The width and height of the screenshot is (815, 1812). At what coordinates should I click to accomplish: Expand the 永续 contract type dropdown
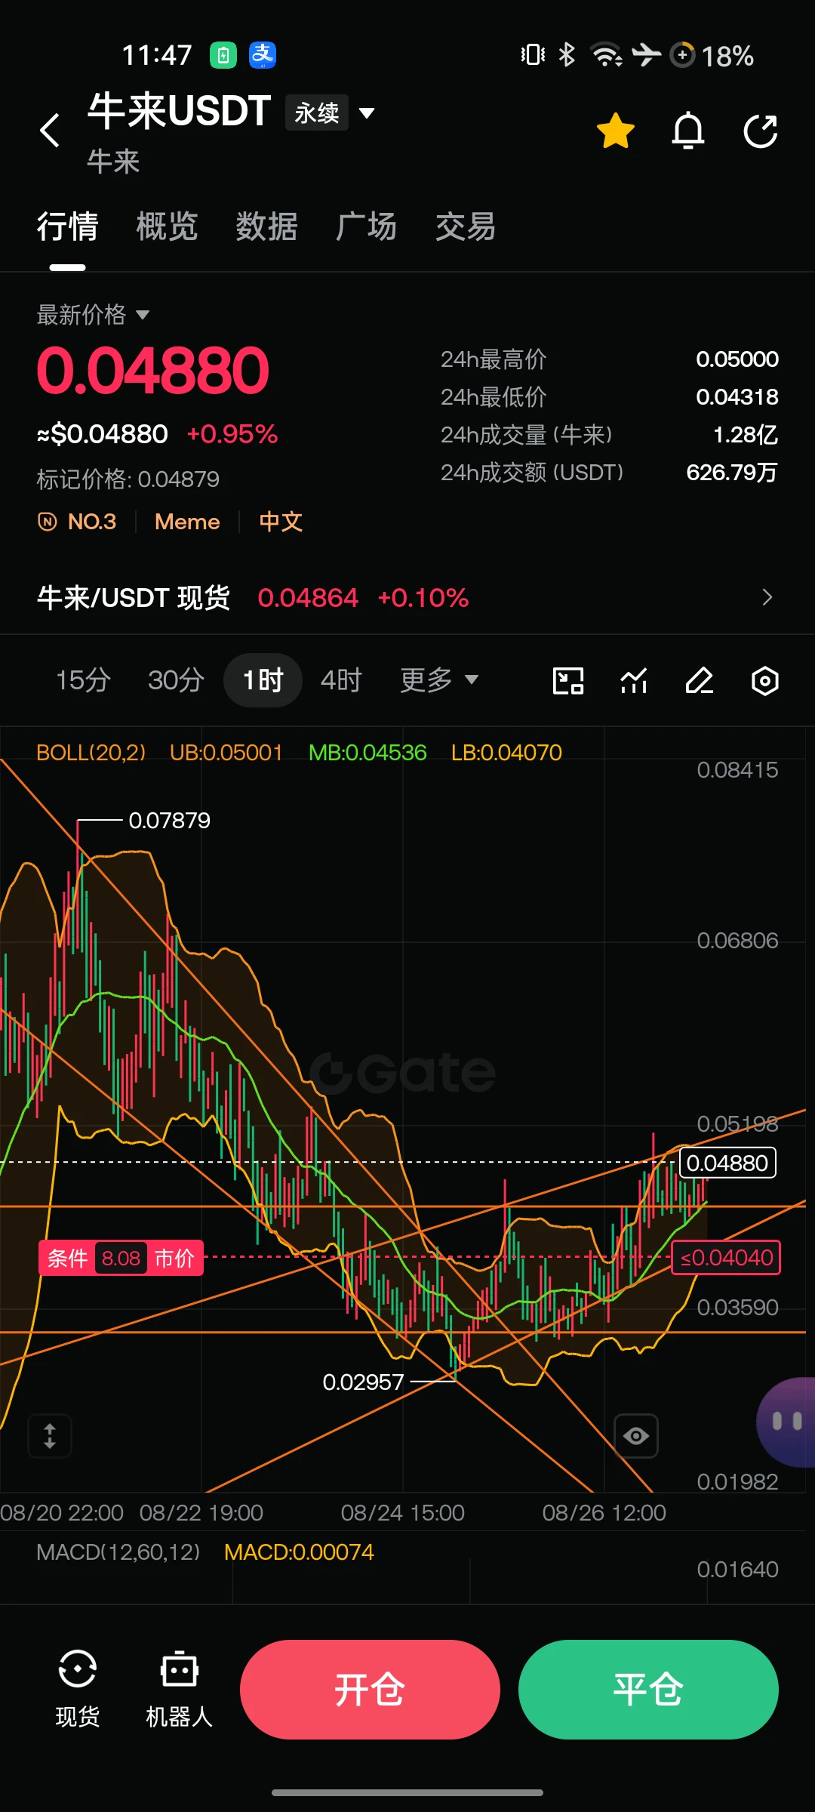coord(331,112)
